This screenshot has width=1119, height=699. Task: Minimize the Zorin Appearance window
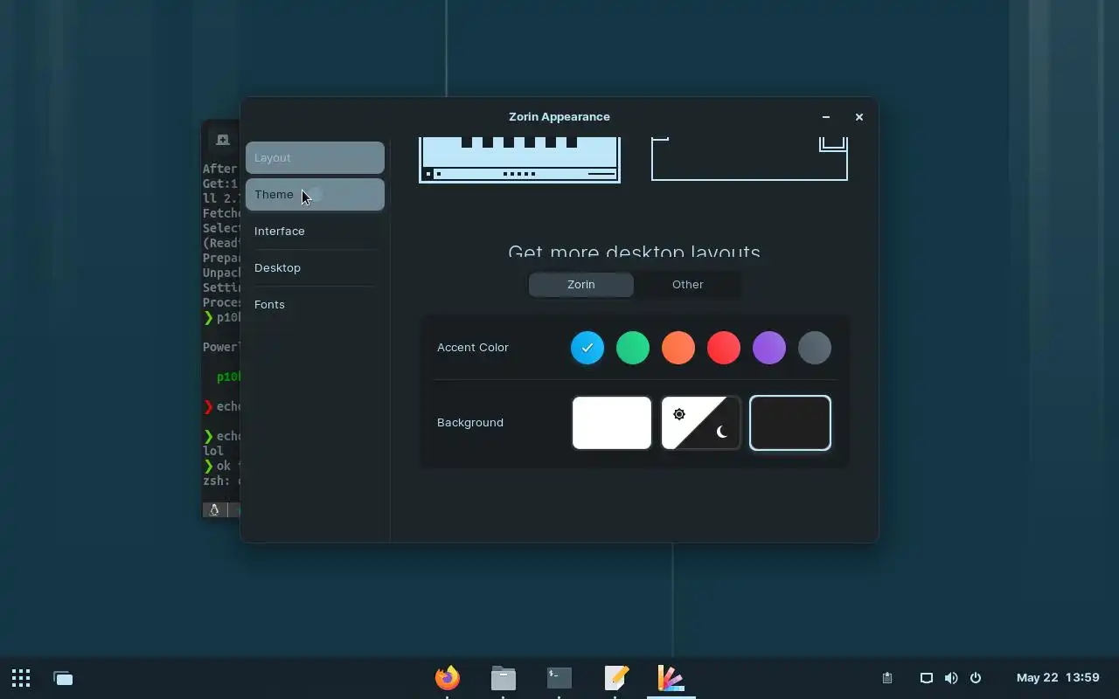point(826,116)
